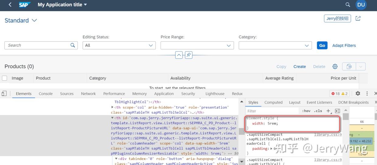Collapse the selected ProductPictureURL th node
This screenshot has height=165, width=377.
coord(112,118)
